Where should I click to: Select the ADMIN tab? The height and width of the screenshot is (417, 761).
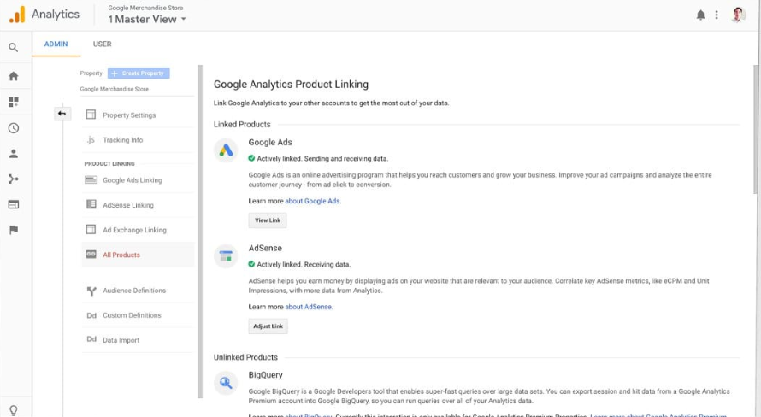(x=56, y=44)
